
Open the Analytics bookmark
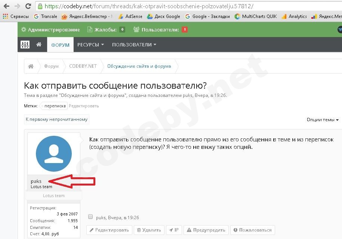pos(294,16)
